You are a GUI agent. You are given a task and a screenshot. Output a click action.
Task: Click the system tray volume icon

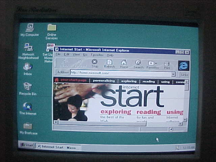click(x=178, y=148)
